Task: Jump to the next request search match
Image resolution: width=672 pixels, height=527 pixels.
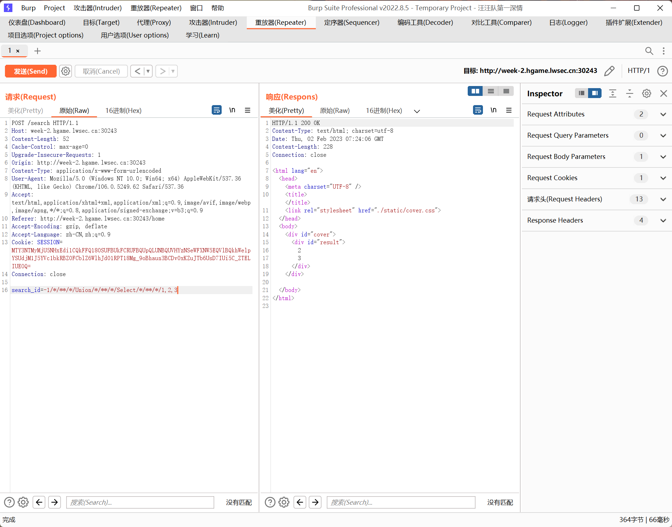Action: click(x=55, y=502)
